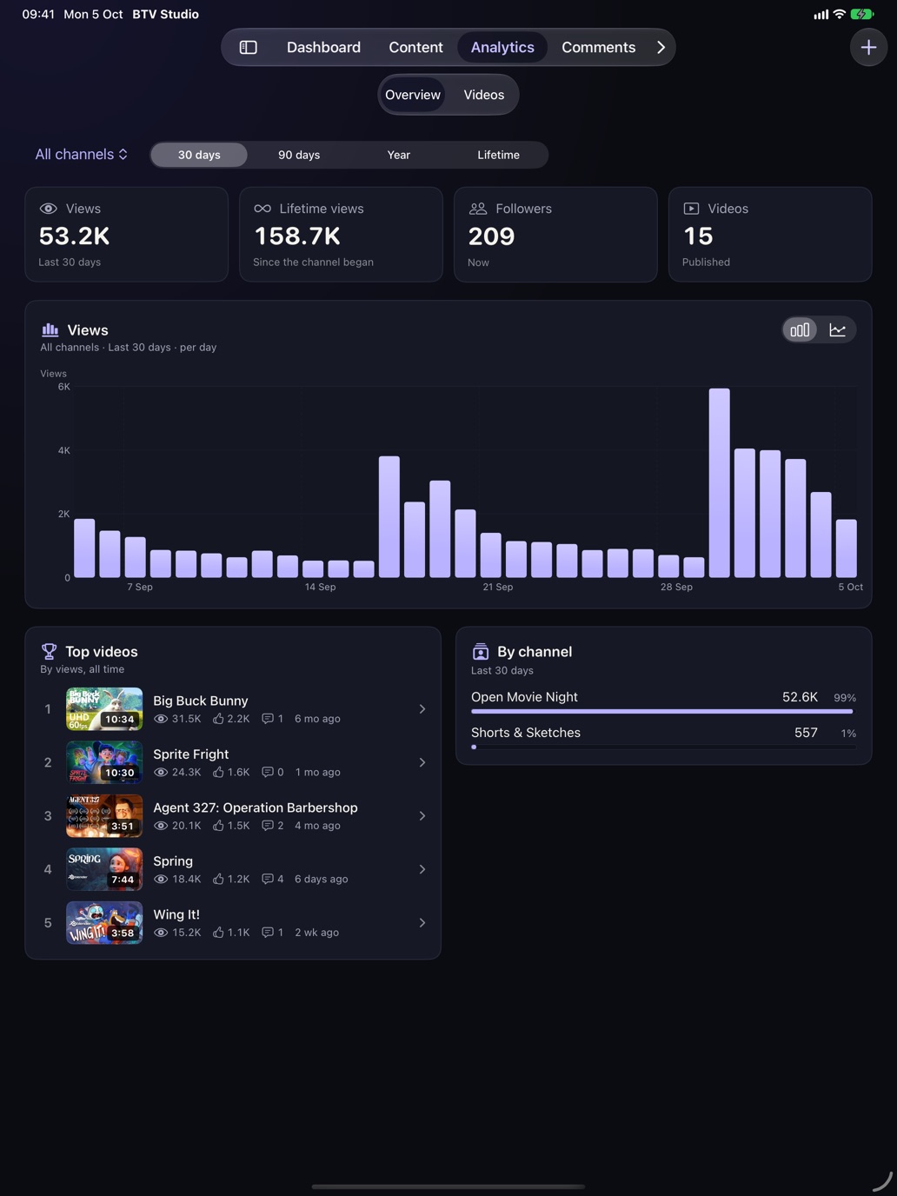Open Agent 327 video thumbnail

[104, 816]
